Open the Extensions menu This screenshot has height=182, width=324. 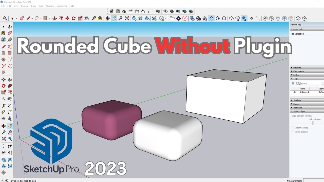coord(62,6)
